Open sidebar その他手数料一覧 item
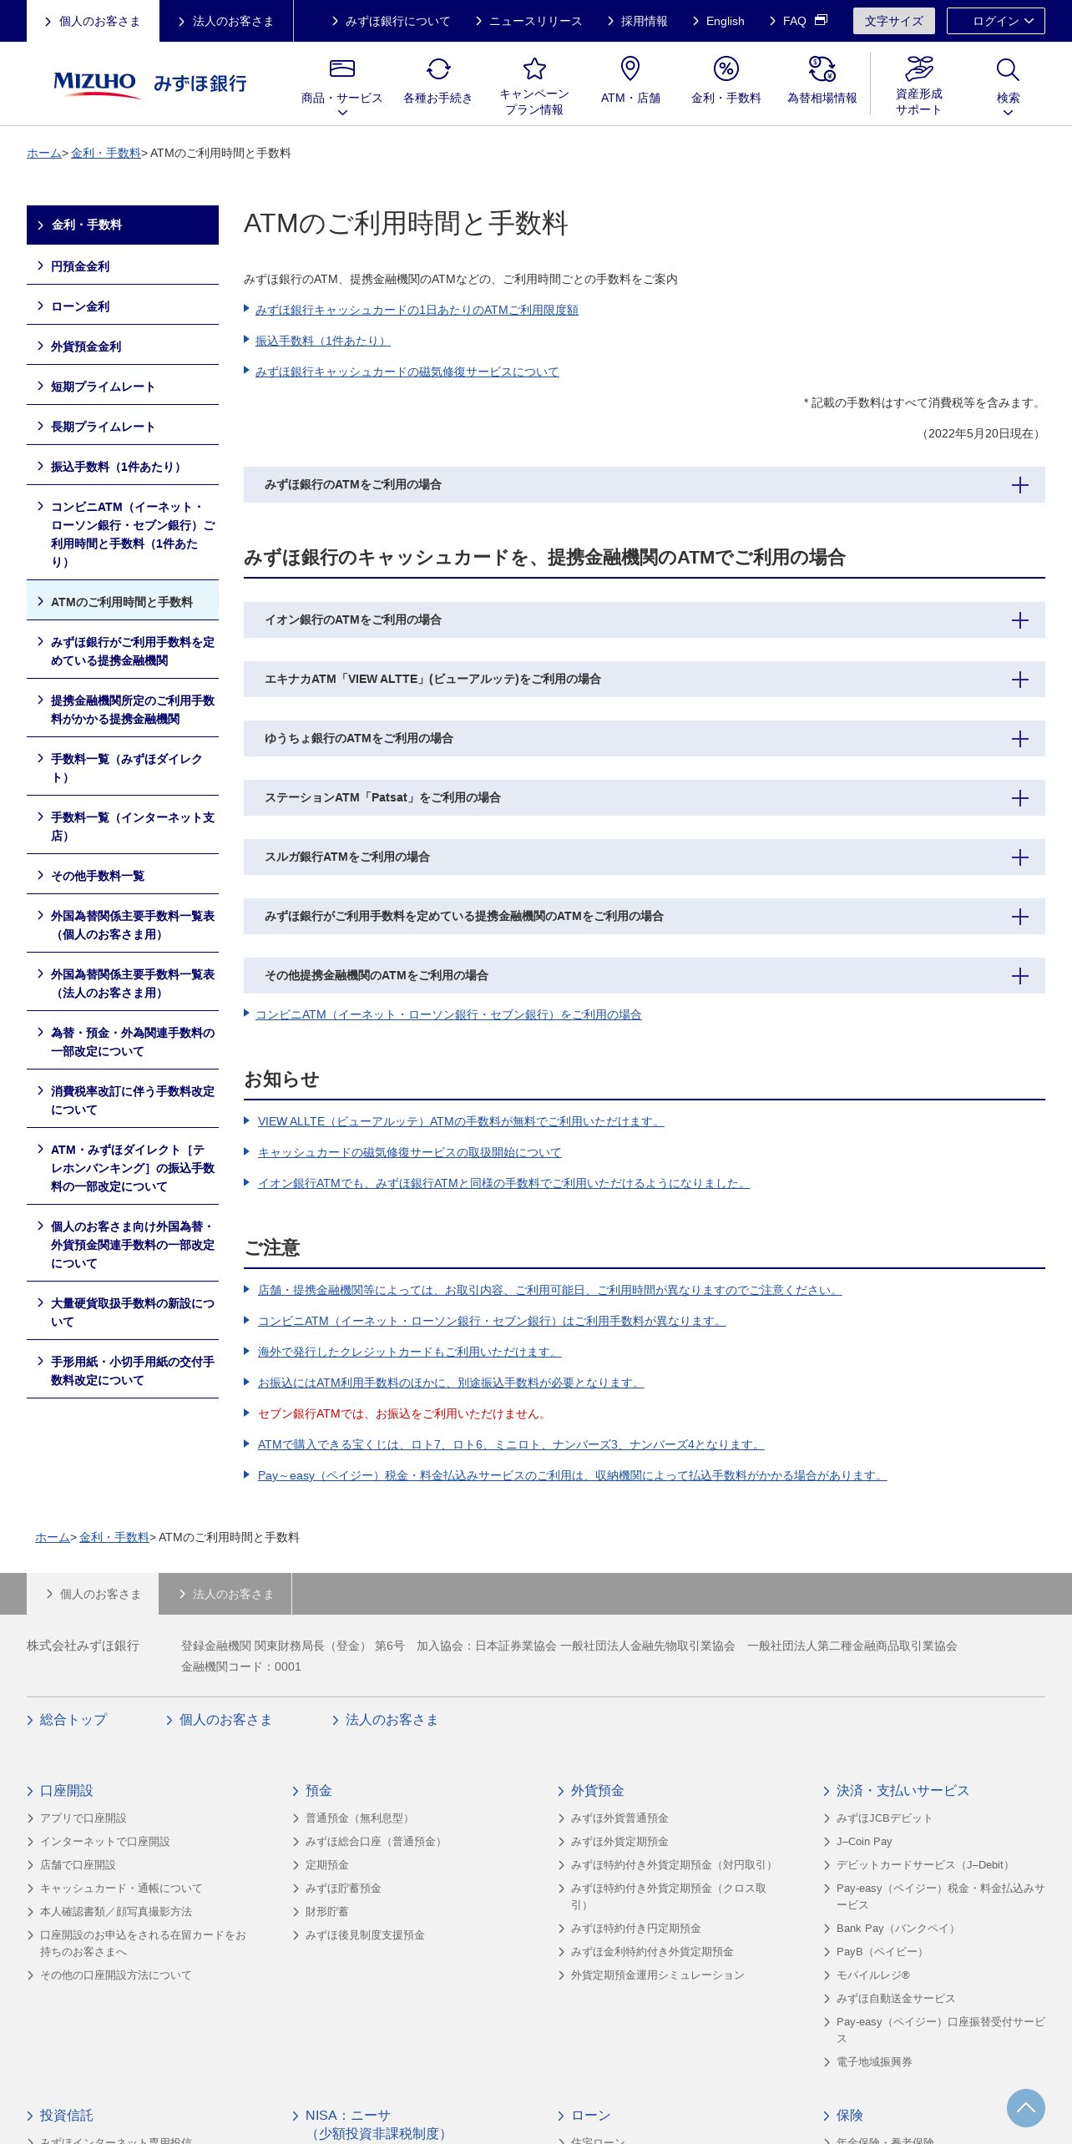1072x2144 pixels. 123,876
